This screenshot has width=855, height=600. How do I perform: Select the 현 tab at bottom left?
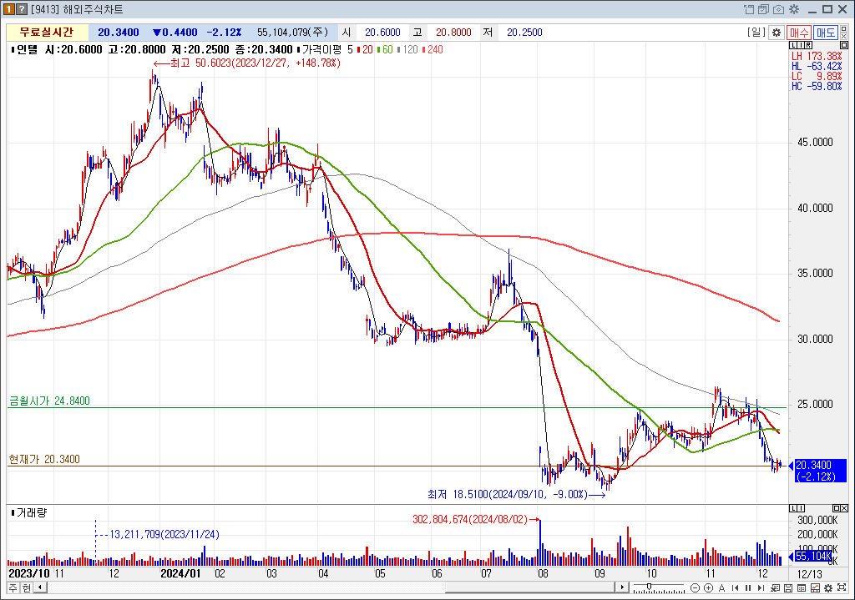(x=25, y=588)
